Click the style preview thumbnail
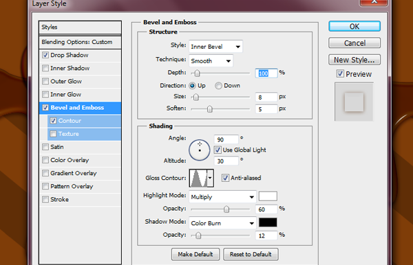The image size is (413, 265). pyautogui.click(x=354, y=102)
